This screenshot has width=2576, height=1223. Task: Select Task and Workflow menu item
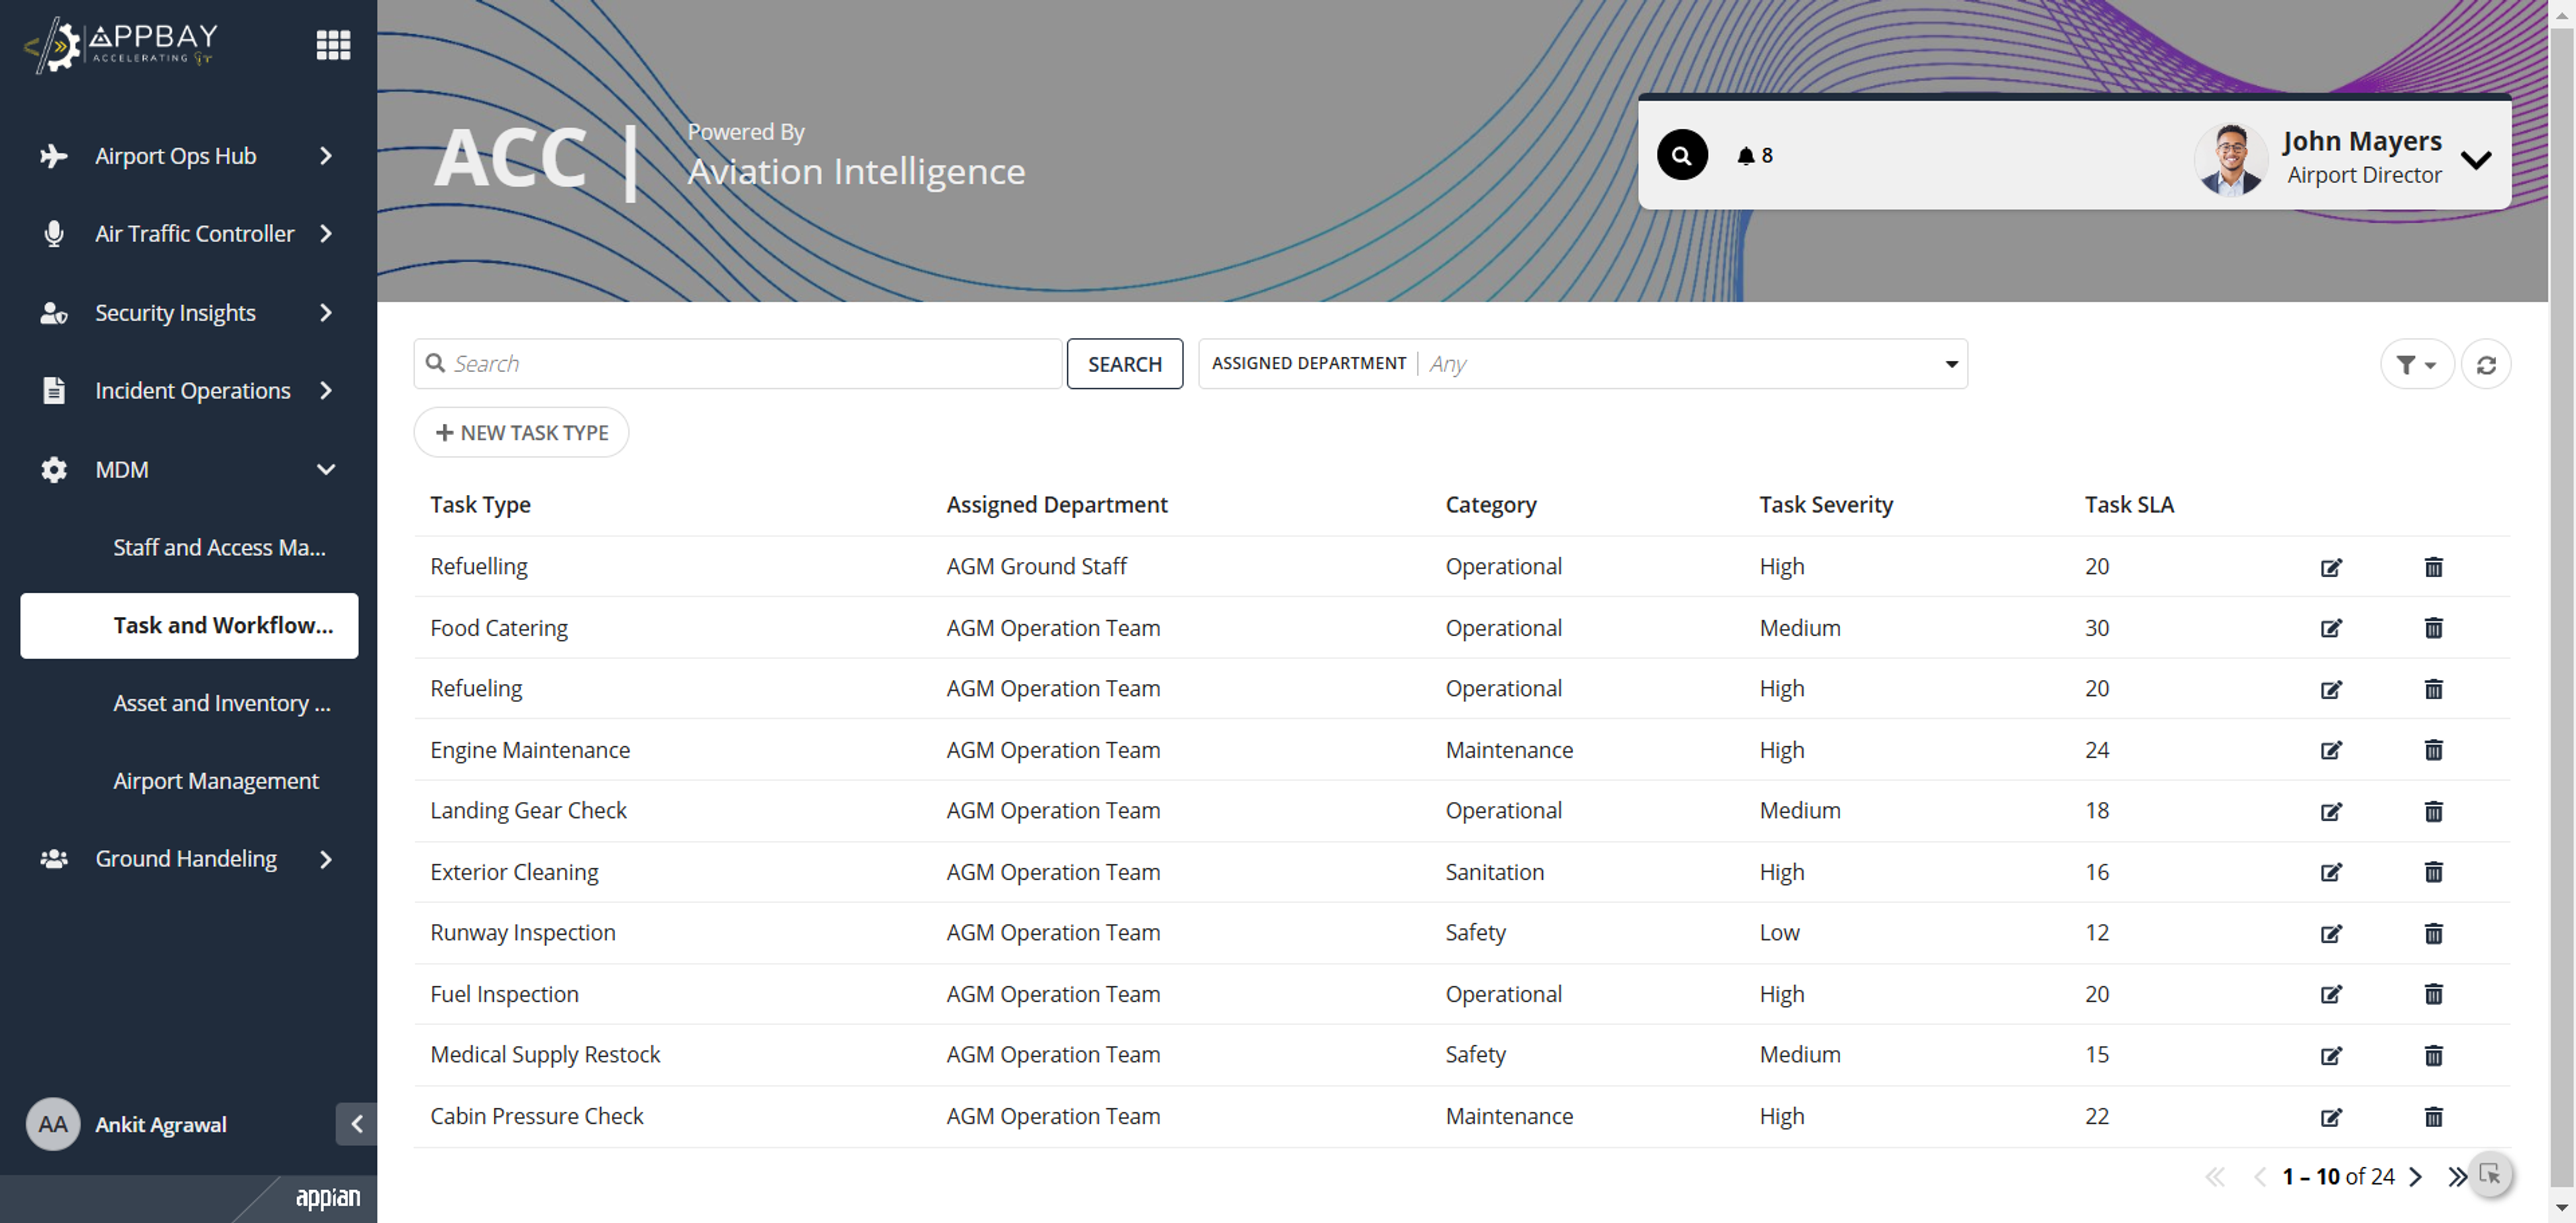189,626
